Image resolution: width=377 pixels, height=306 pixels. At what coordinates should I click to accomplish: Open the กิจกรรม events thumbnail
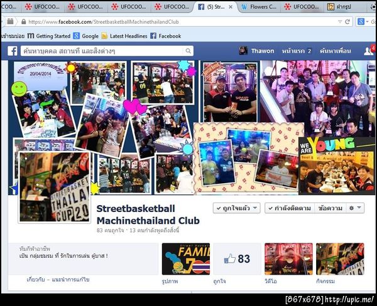tap(340, 259)
